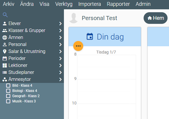
Task: Expand the Personal section chevron
Action: pos(60,45)
